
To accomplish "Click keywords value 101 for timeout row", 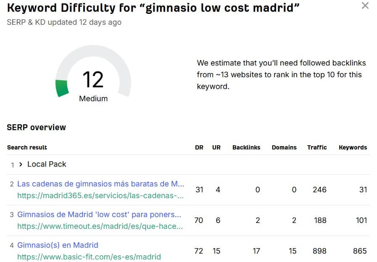I will tap(361, 220).
